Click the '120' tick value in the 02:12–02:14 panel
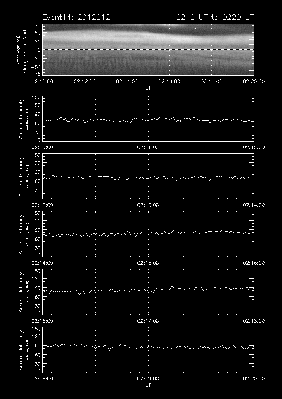Screen dimensions: 282x399 point(36,163)
